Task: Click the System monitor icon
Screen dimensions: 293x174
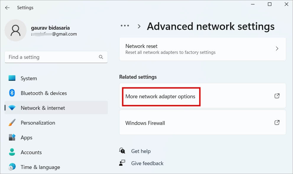Action: tap(12, 78)
